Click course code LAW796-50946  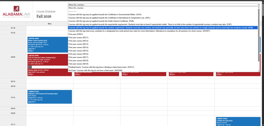tap(33, 56)
